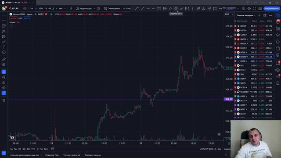Select BRENT row in watchlist
The height and width of the screenshot is (158, 281).
click(x=254, y=26)
